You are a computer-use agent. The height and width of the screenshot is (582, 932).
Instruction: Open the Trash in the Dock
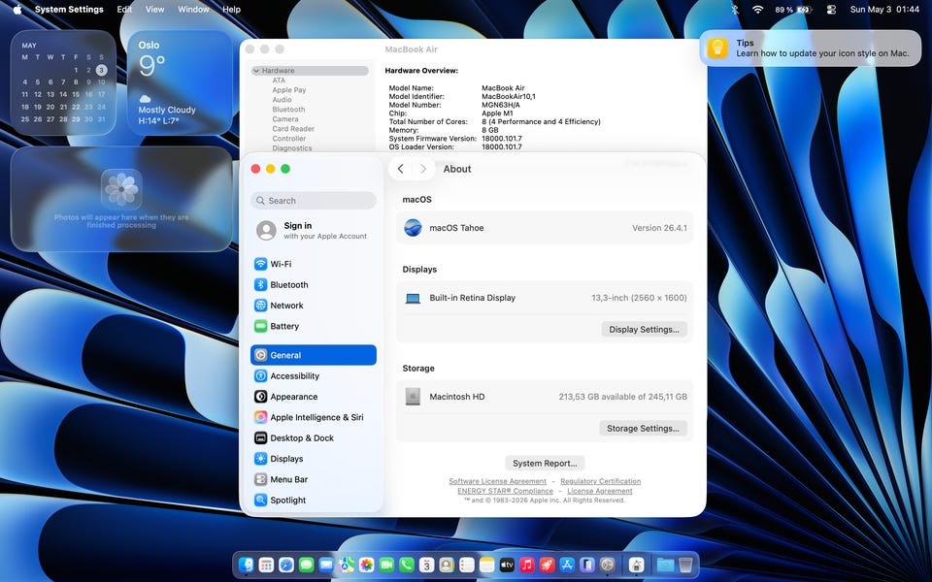tap(685, 565)
